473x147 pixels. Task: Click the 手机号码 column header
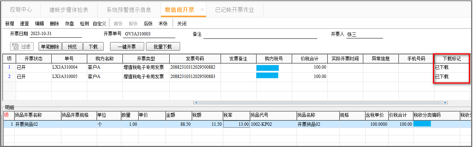coord(416,59)
